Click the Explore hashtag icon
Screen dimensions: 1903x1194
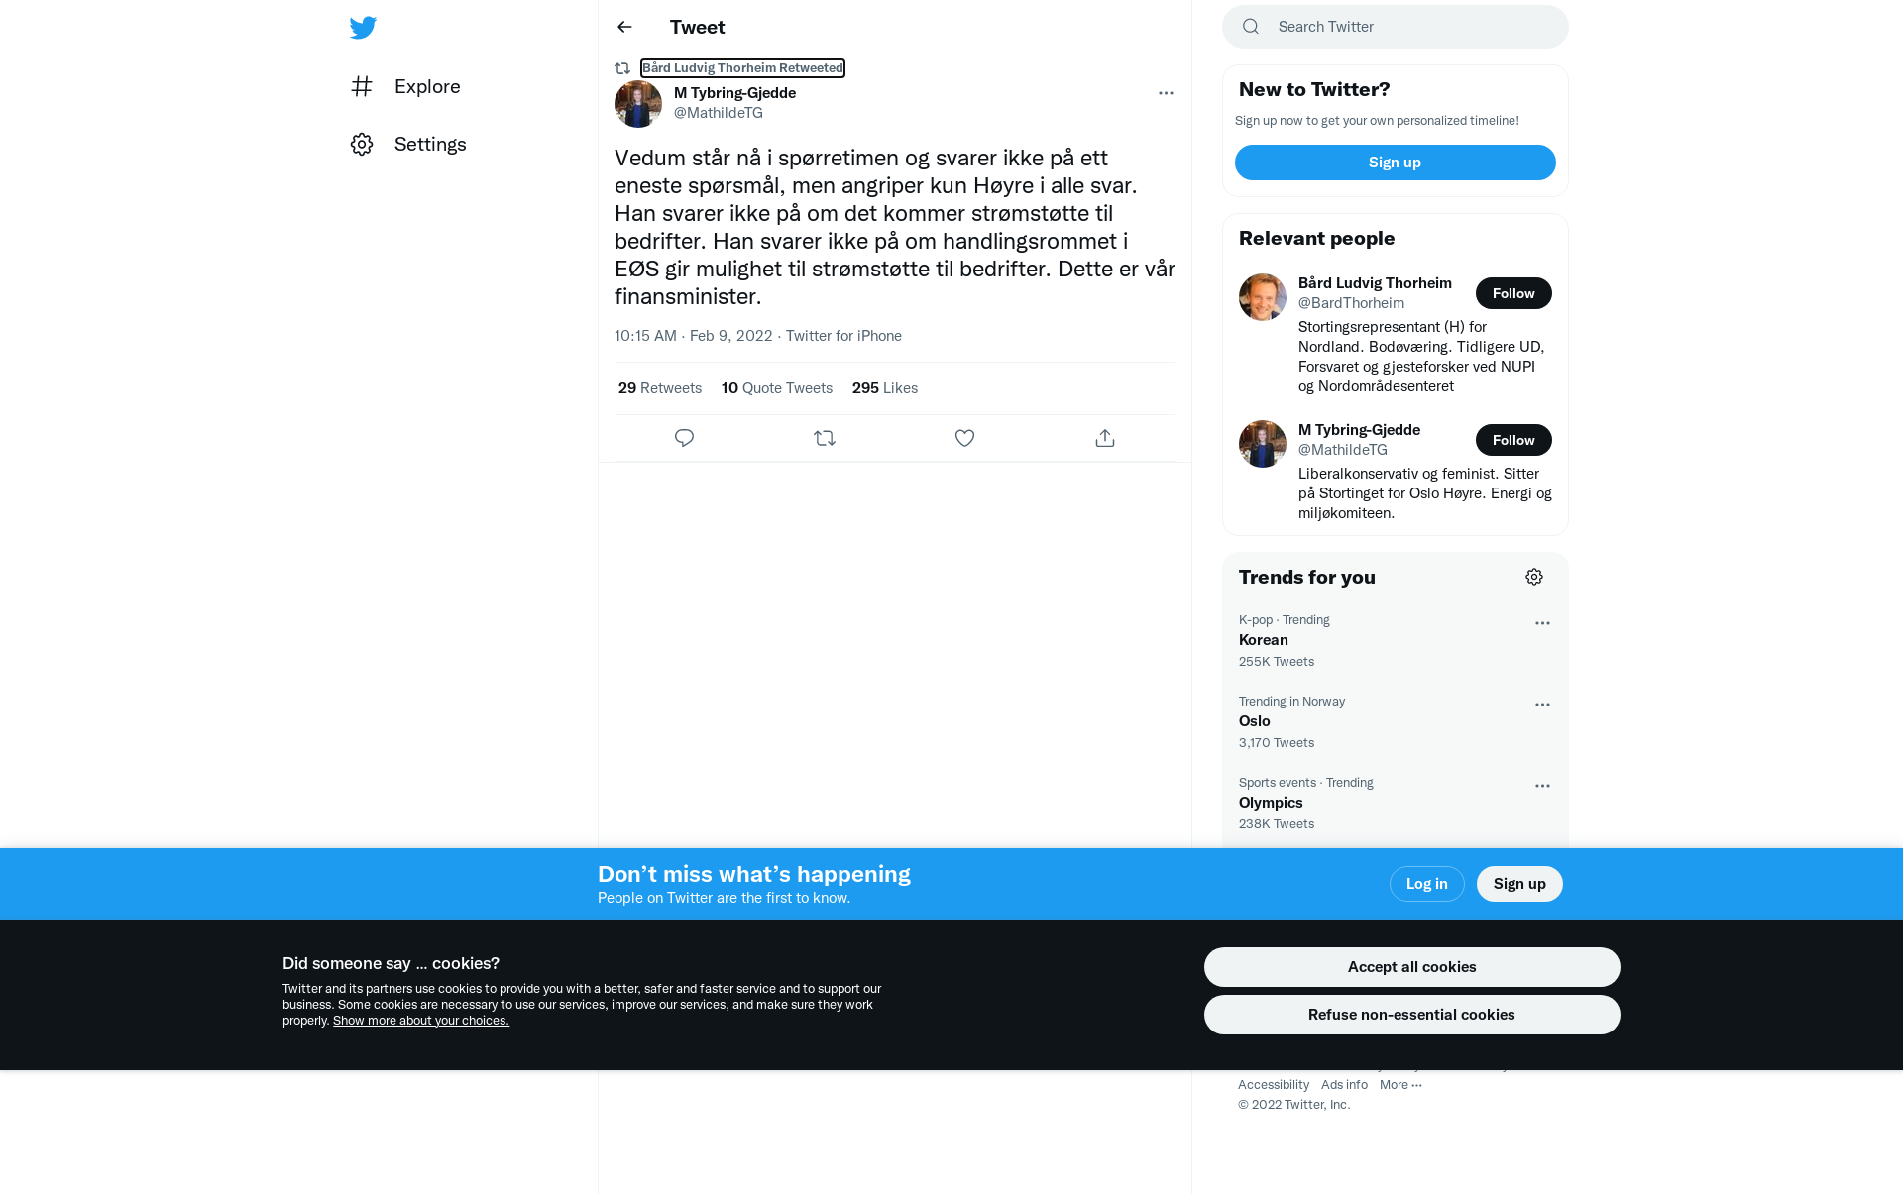coord(362,86)
